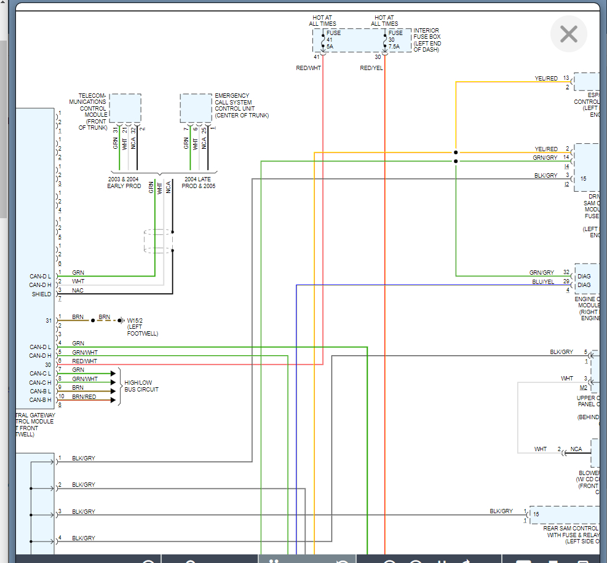Click Fuse 30 7.5A in interior fuse box
607x563 pixels.
point(394,40)
